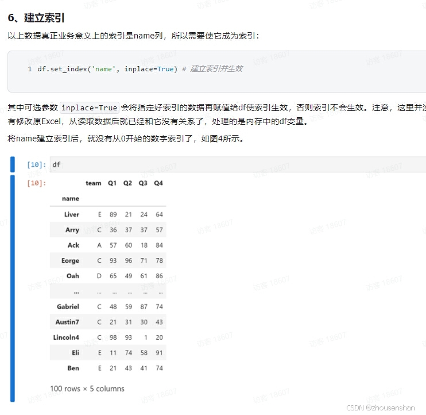Click Q3 value 18 in Ack row
Screen dimensions: 426x415
tap(144, 245)
